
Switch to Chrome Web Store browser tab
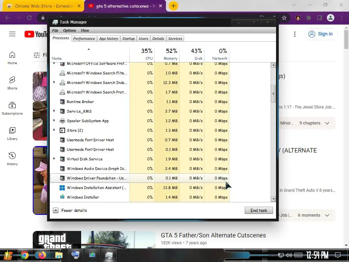click(43, 6)
